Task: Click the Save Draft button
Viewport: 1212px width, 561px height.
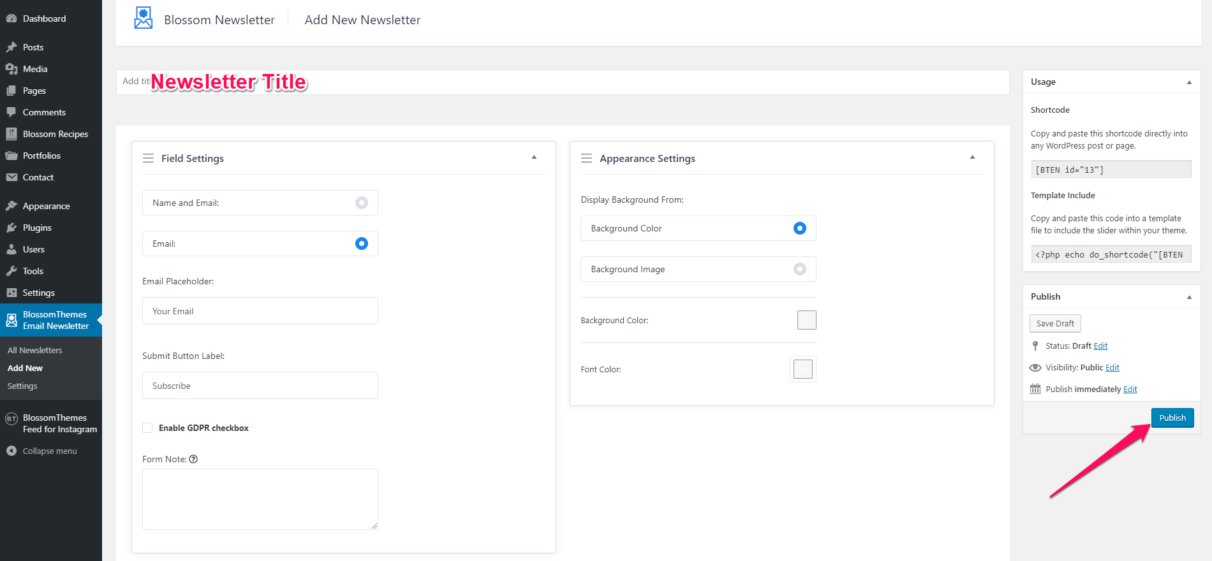Action: (x=1055, y=323)
